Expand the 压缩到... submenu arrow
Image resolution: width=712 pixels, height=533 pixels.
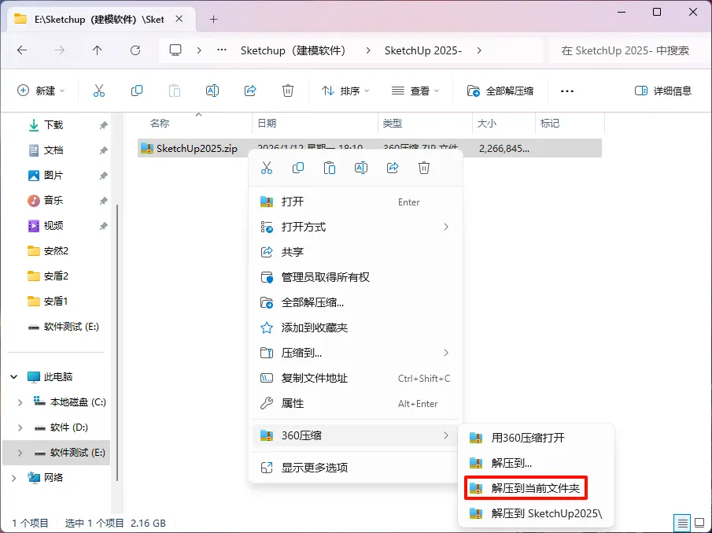446,353
